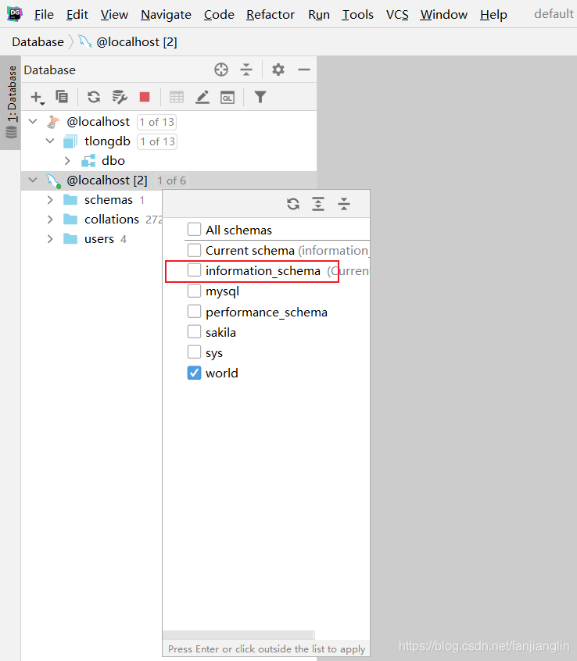Select the 'sakila' schema label
The height and width of the screenshot is (661, 577).
pyautogui.click(x=220, y=333)
